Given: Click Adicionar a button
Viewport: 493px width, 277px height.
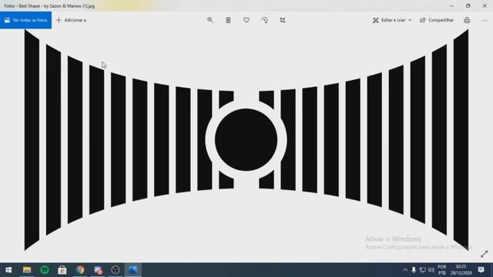Looking at the screenshot, I should (x=71, y=20).
